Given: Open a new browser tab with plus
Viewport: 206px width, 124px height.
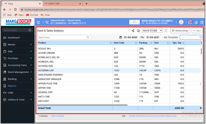Looking at the screenshot, I should pos(86,4).
